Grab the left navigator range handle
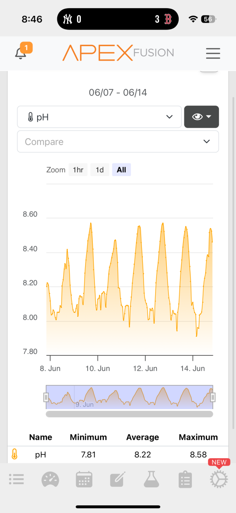The image size is (236, 513). tap(46, 398)
